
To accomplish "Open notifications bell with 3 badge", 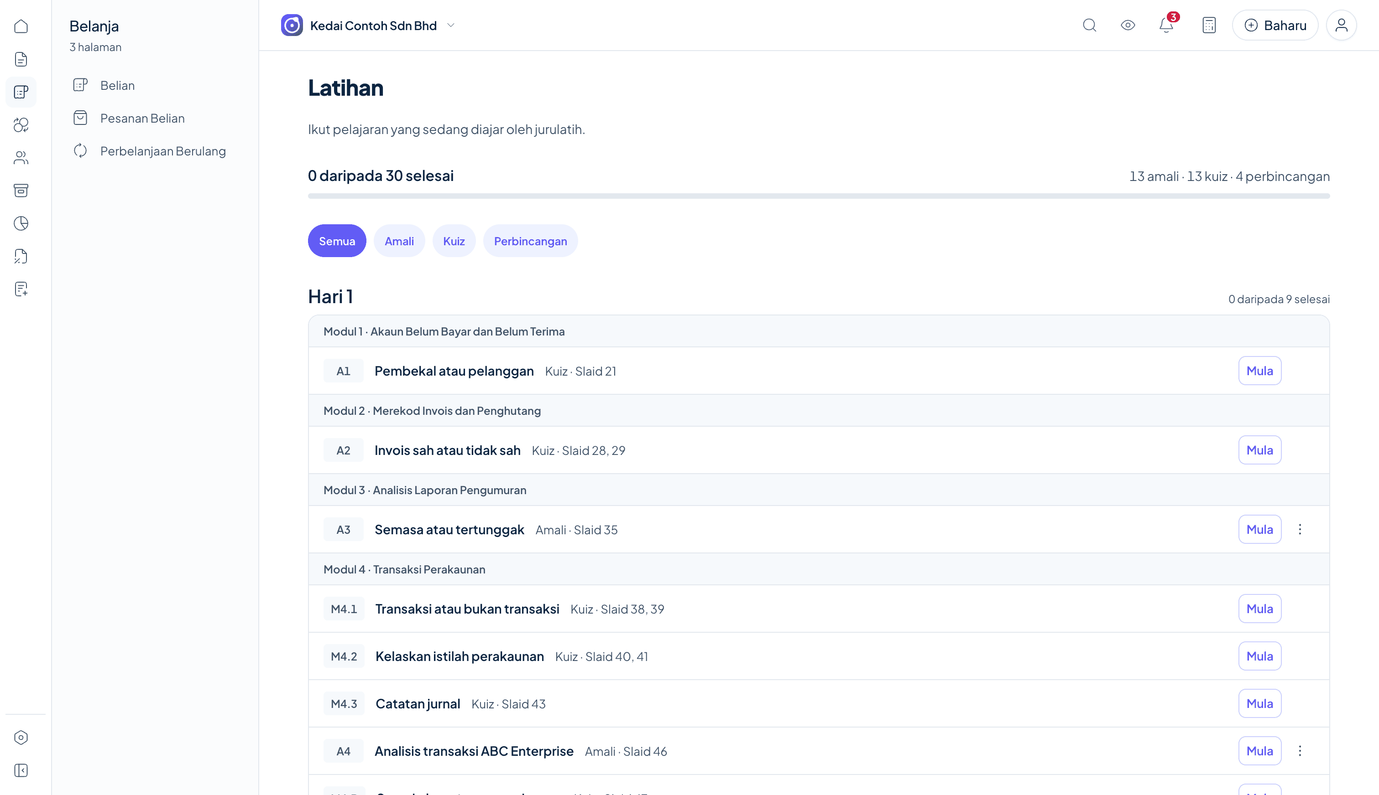I will point(1166,25).
